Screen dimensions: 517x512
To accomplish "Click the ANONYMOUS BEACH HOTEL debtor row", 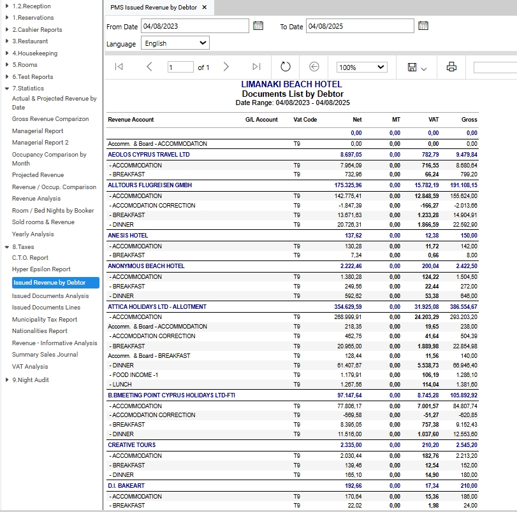I will [x=293, y=266].
